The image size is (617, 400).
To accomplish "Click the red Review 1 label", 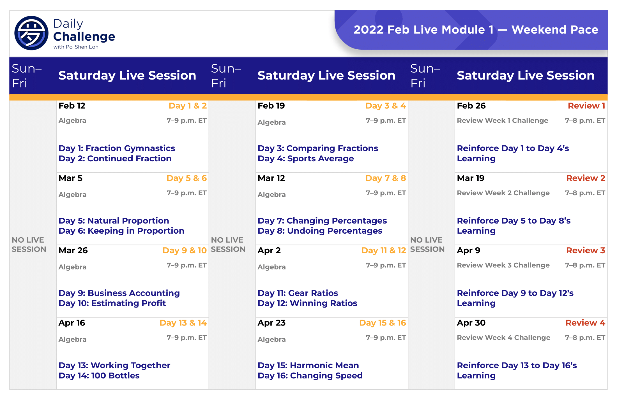I will [x=586, y=106].
